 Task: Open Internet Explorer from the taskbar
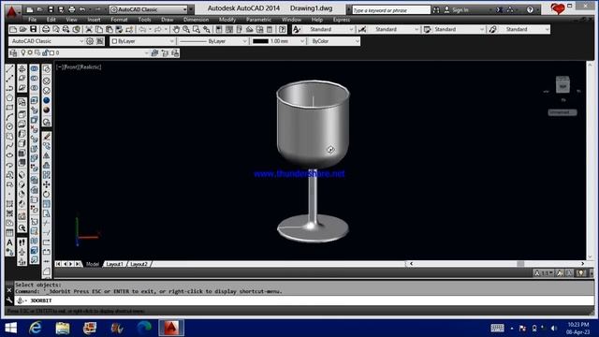click(36, 328)
